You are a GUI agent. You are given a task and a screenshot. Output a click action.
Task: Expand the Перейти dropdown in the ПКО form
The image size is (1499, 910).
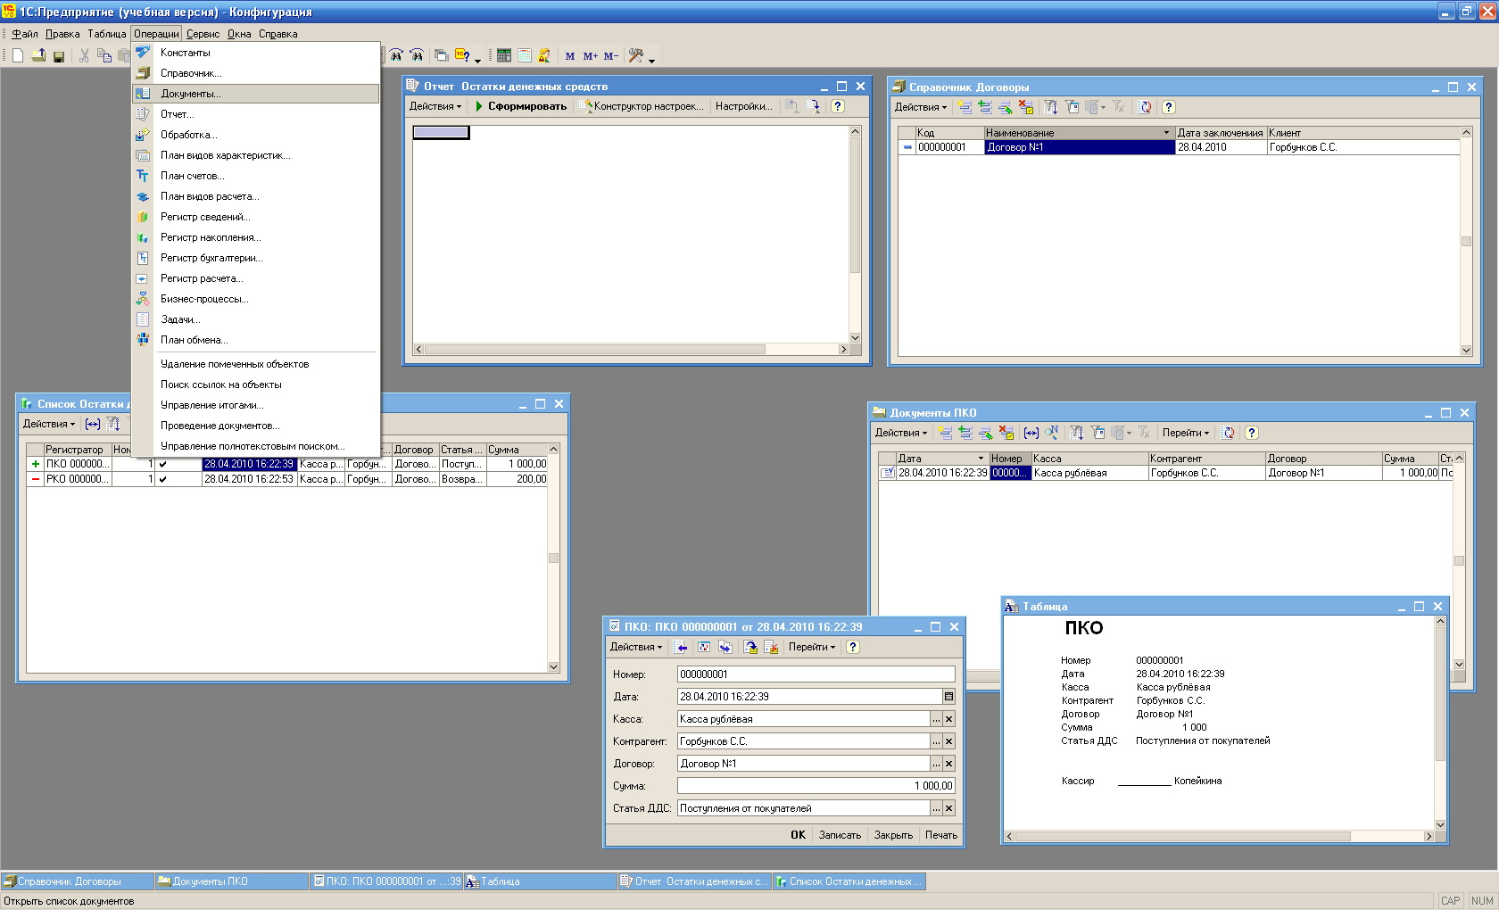(x=811, y=647)
